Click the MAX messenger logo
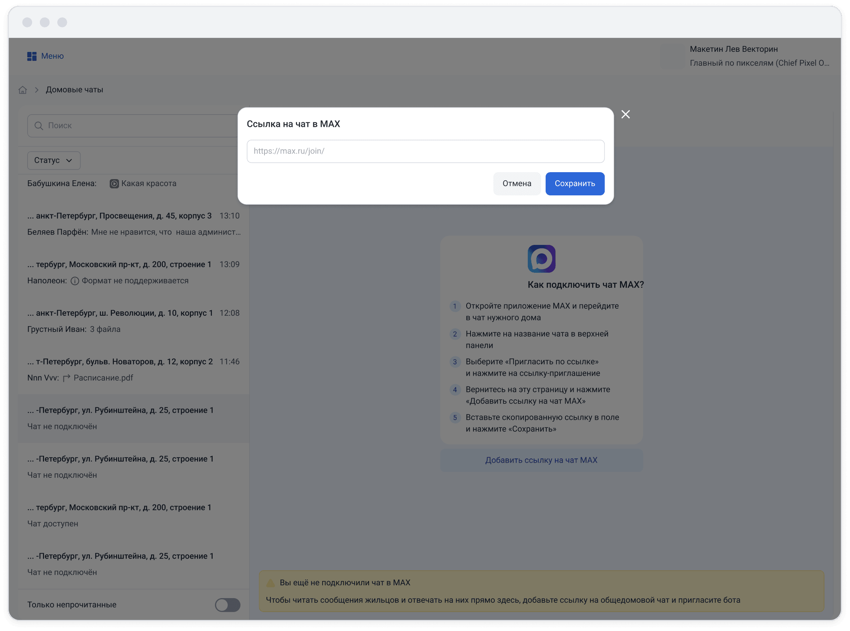Viewport: 850px width, 631px height. click(x=541, y=259)
